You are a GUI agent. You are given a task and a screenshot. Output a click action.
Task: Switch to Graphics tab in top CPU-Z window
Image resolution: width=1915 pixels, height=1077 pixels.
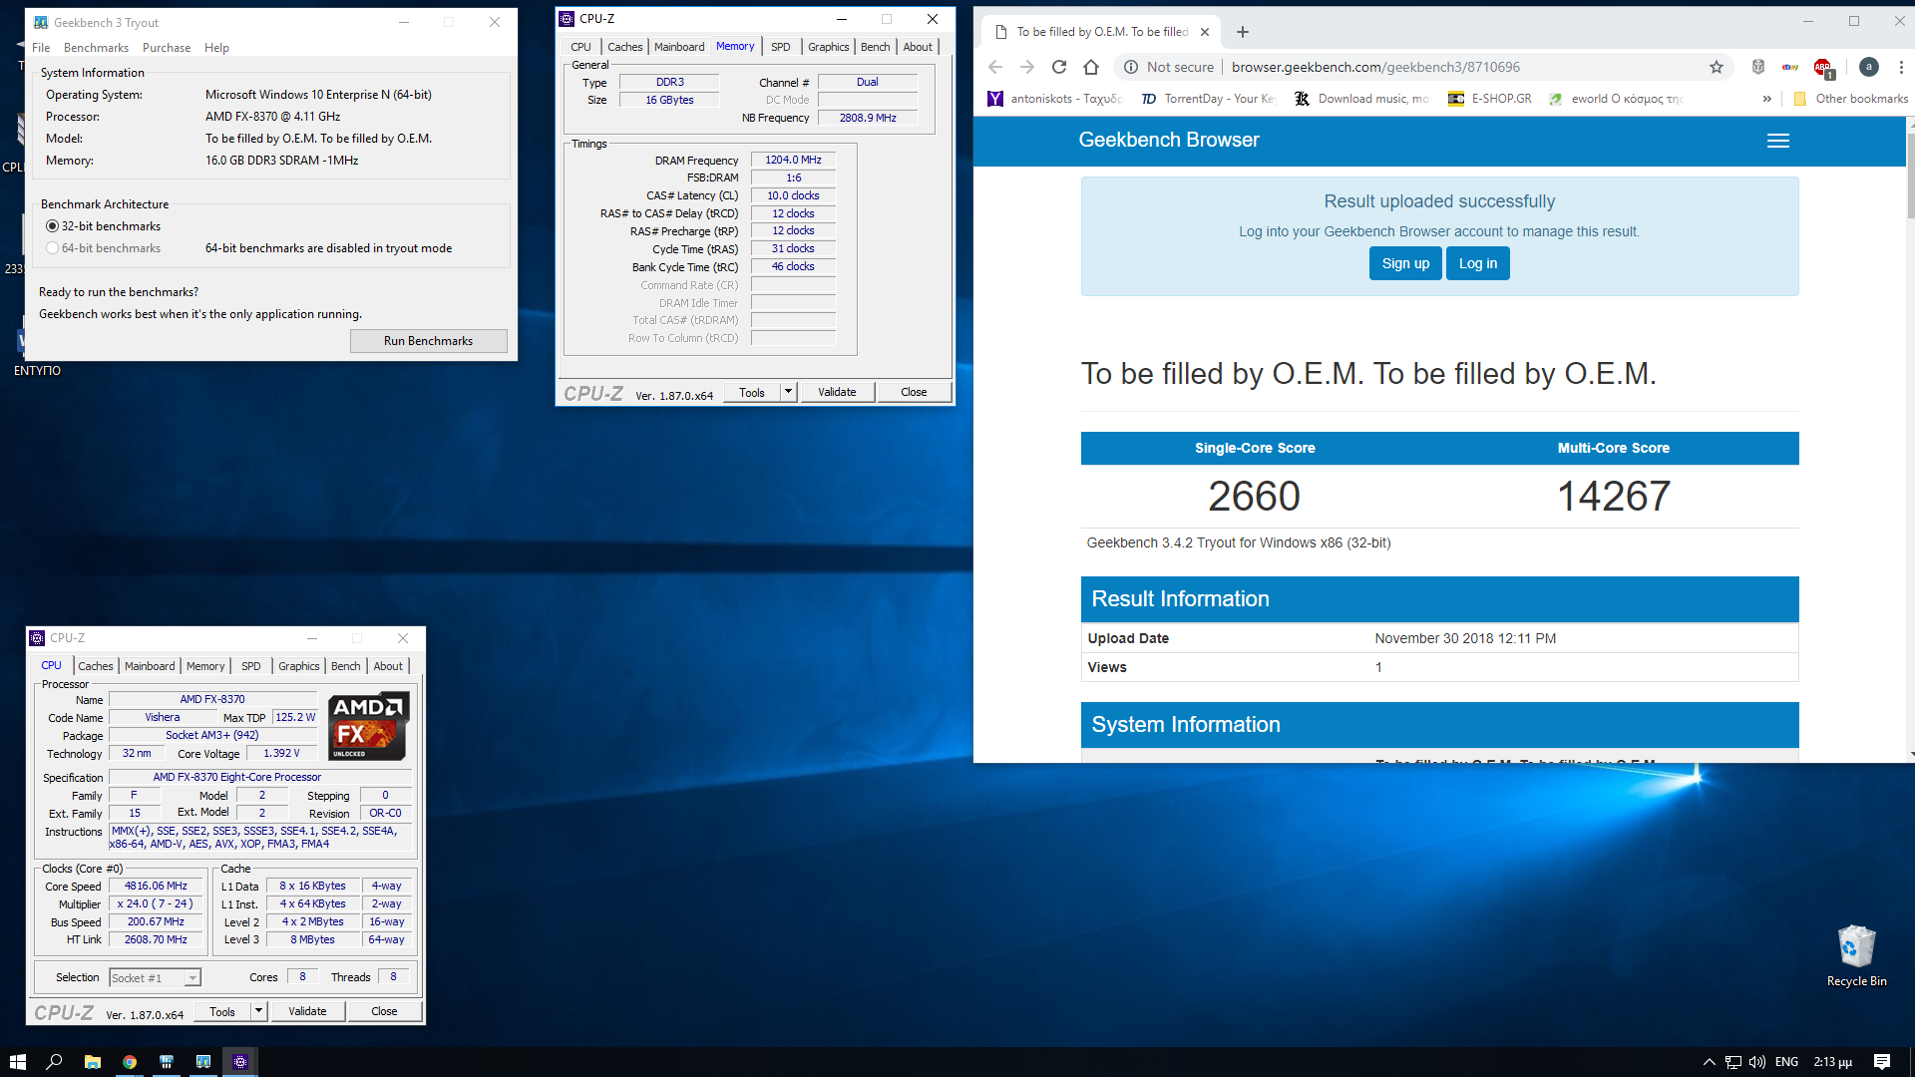coord(829,47)
